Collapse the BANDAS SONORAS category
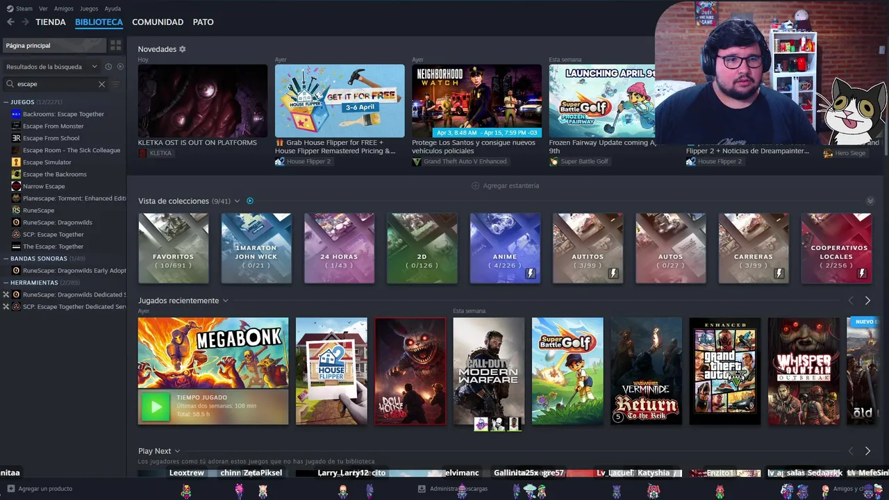The height and width of the screenshot is (500, 889). pos(6,258)
